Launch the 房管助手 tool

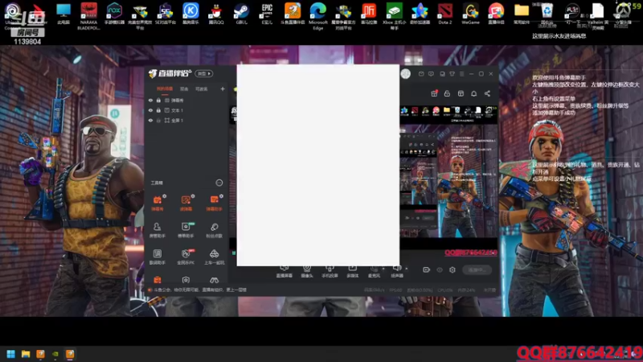point(157,230)
